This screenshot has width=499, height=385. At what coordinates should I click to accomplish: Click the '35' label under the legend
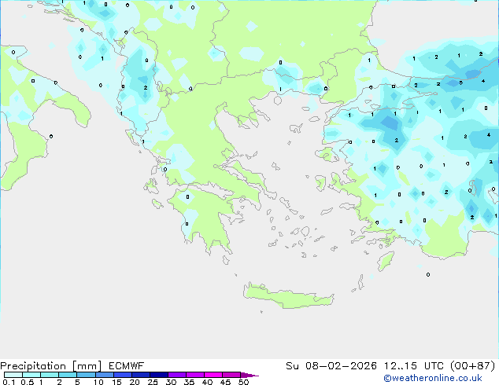[189, 382]
